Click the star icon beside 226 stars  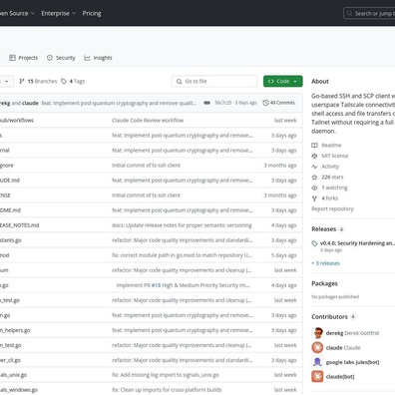(314, 178)
